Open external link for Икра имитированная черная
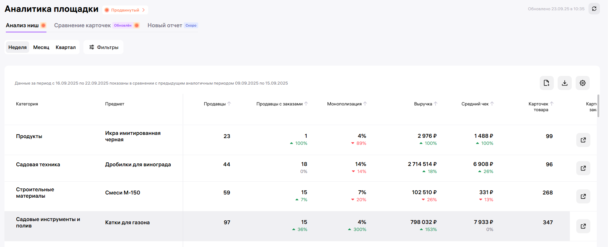 pyautogui.click(x=583, y=140)
